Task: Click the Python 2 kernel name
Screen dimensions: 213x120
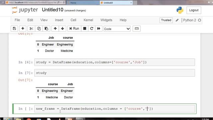Action: click(189, 20)
